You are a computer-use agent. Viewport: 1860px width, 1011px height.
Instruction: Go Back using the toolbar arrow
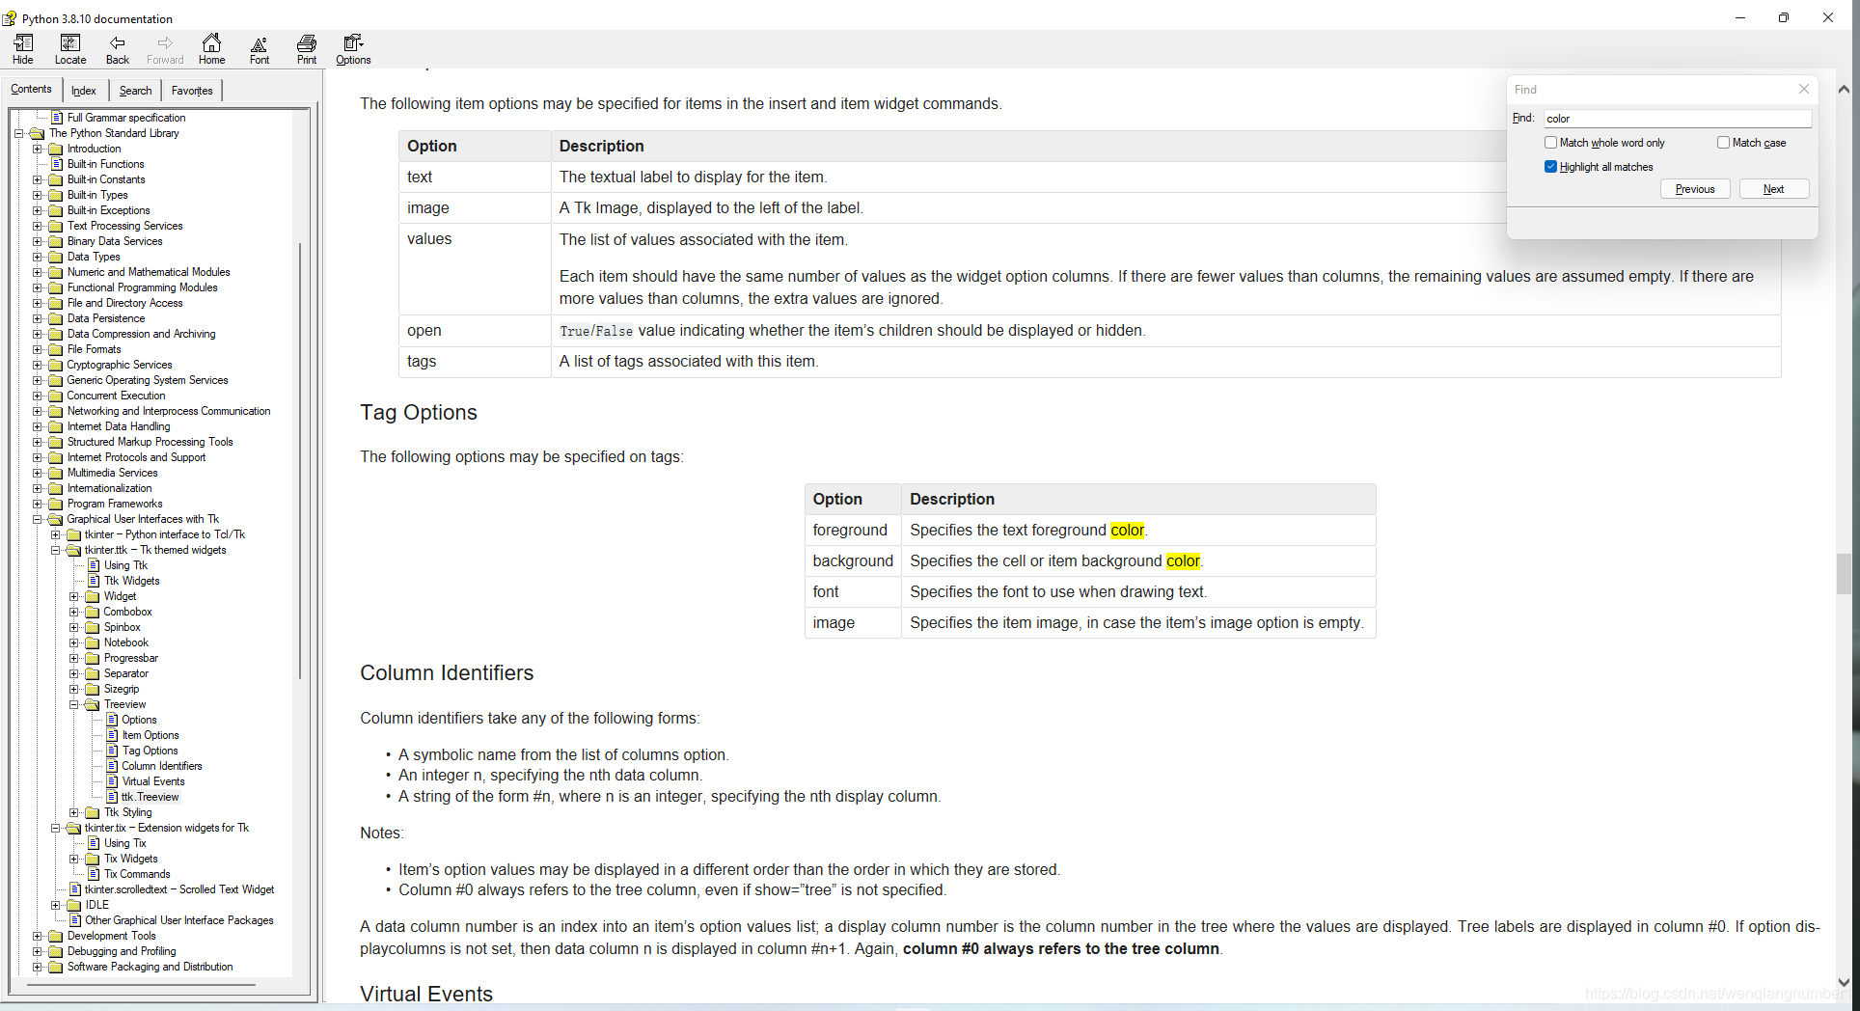[118, 49]
